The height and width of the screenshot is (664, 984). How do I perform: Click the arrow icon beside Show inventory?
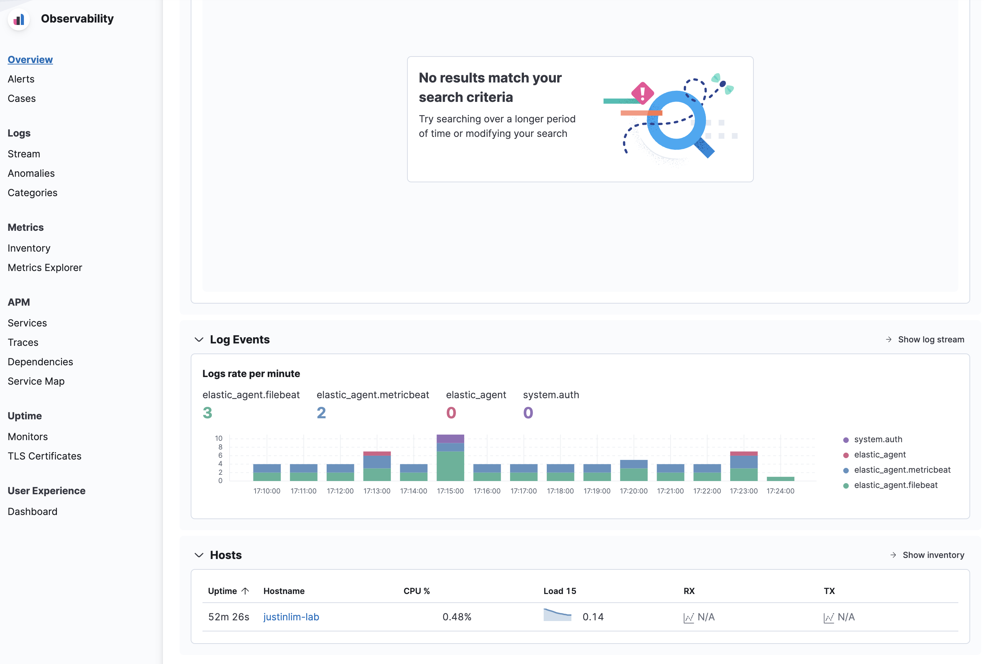[x=893, y=555]
